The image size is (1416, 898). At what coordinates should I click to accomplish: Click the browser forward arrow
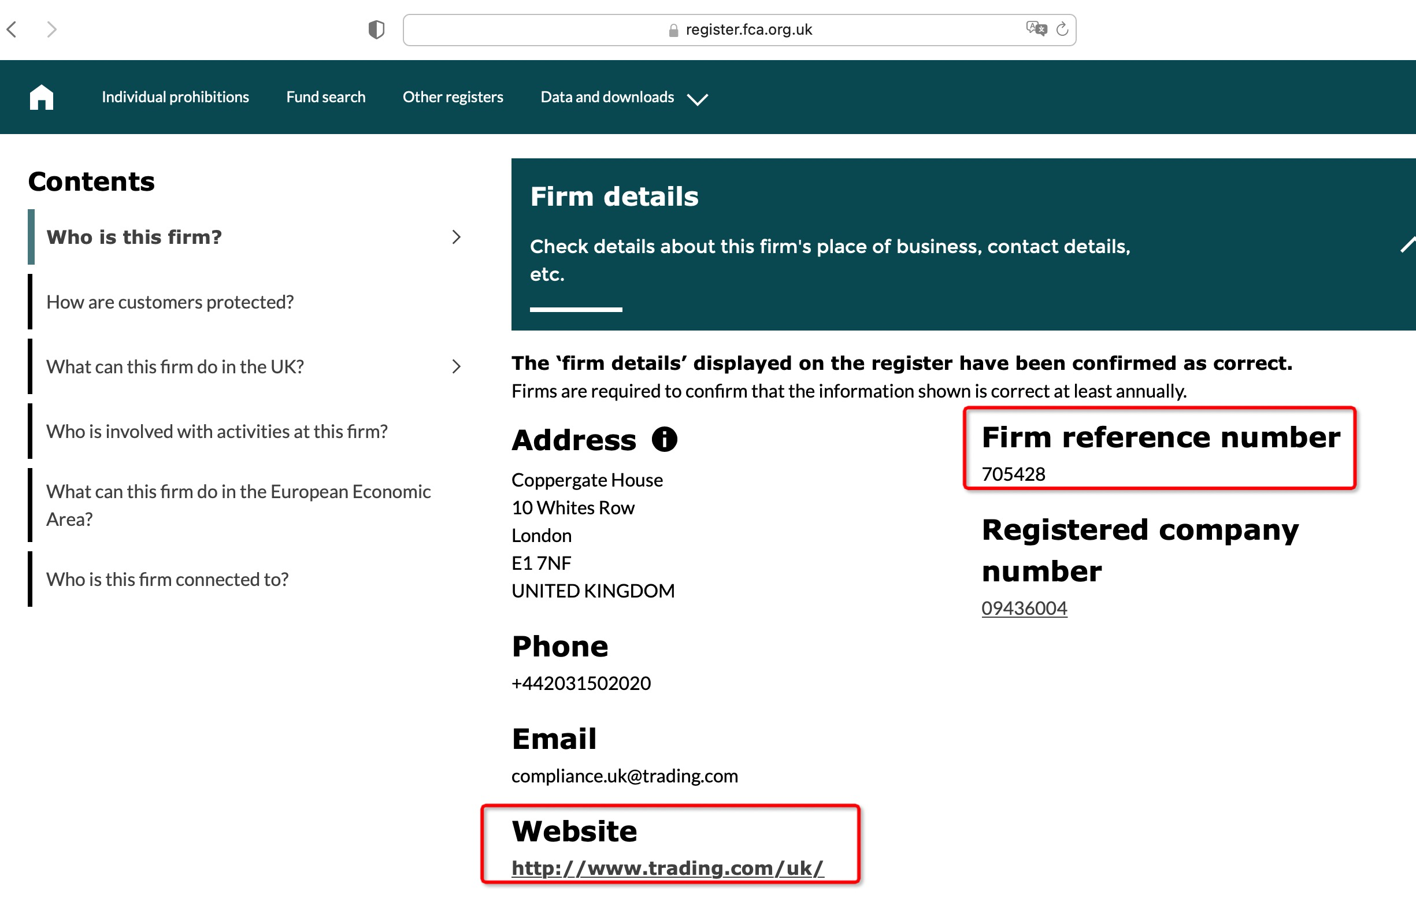pos(52,29)
